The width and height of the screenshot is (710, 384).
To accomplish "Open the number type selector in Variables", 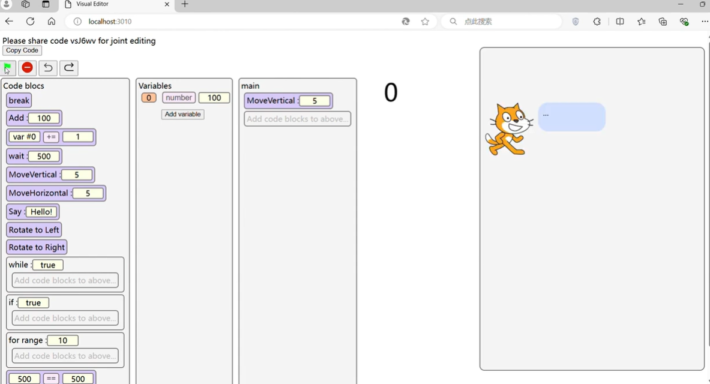I will (x=179, y=98).
